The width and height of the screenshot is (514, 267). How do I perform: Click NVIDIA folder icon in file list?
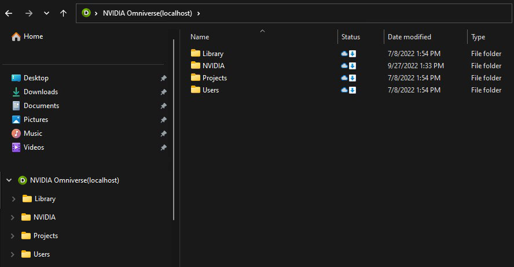tap(196, 65)
